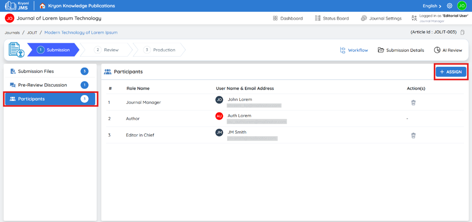Click the Role Name column header
This screenshot has height=222, width=472.
(x=138, y=88)
